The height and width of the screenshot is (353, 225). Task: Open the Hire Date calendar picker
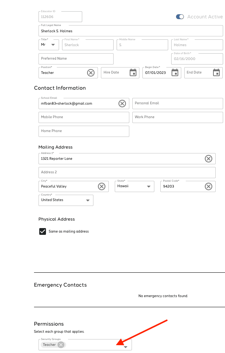[x=133, y=73]
